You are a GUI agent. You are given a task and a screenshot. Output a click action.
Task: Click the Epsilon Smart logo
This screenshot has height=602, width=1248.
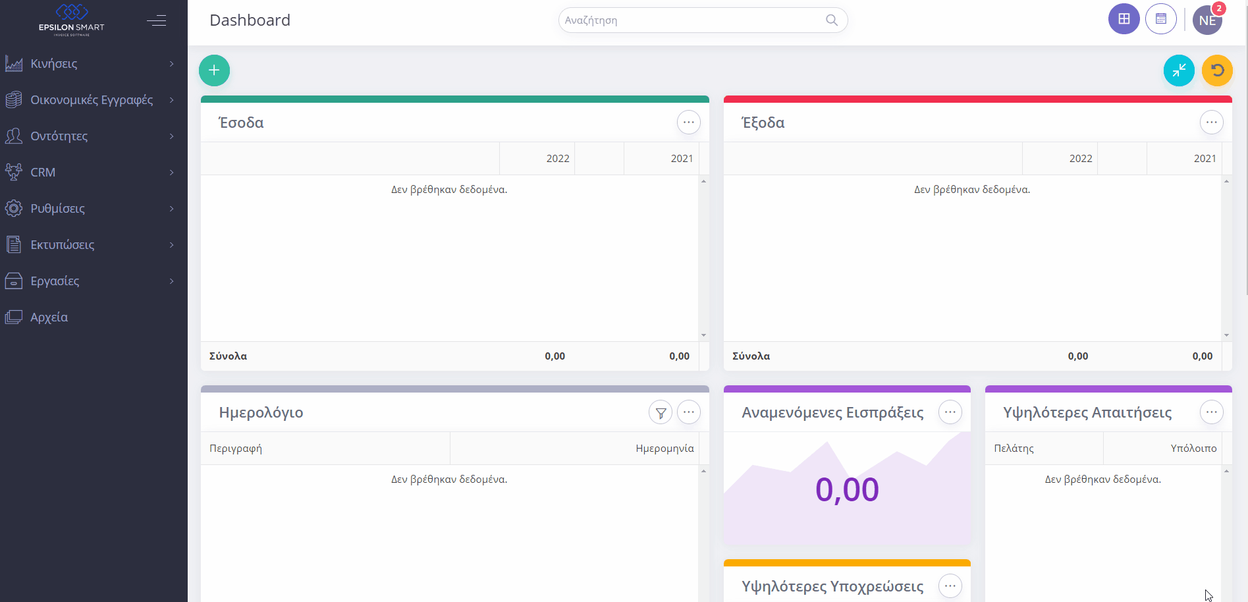tap(72, 19)
